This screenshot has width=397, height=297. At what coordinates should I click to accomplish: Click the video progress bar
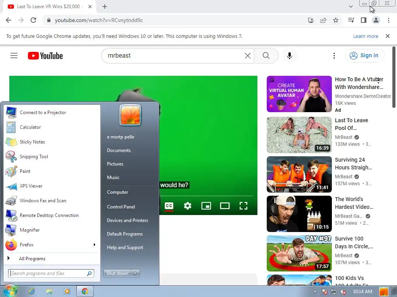pyautogui.click(x=206, y=196)
